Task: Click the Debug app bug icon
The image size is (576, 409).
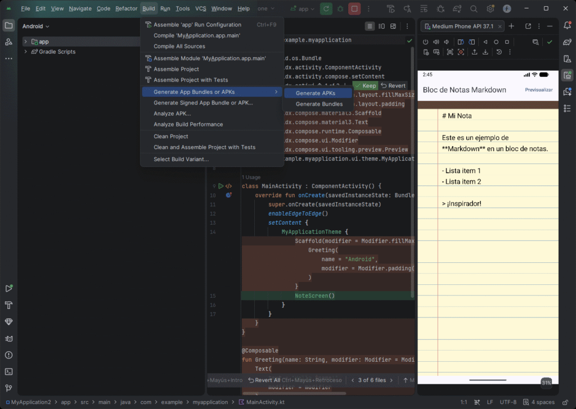Action: (x=340, y=8)
